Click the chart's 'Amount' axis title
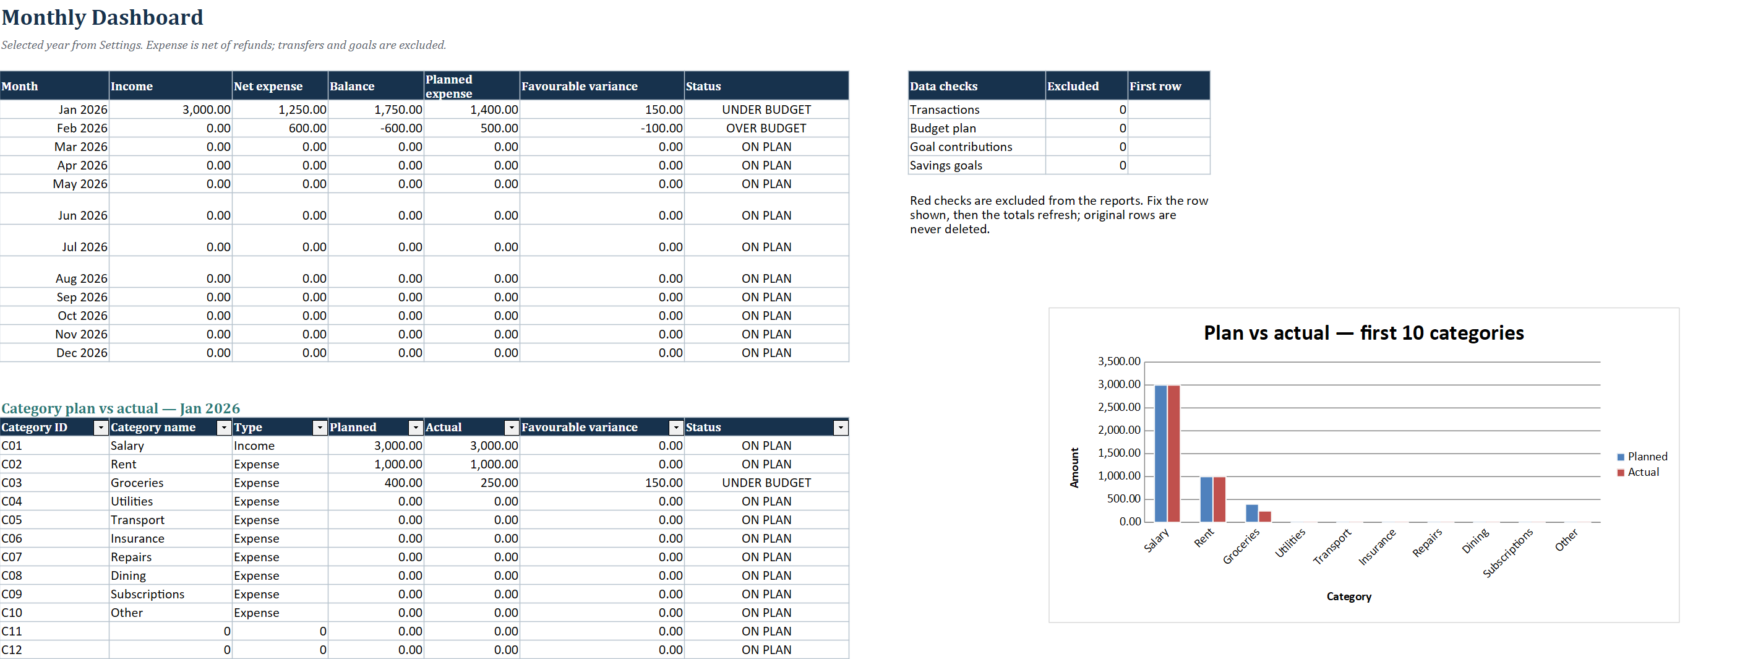Viewport: 1745px width, 659px height. pyautogui.click(x=1074, y=467)
